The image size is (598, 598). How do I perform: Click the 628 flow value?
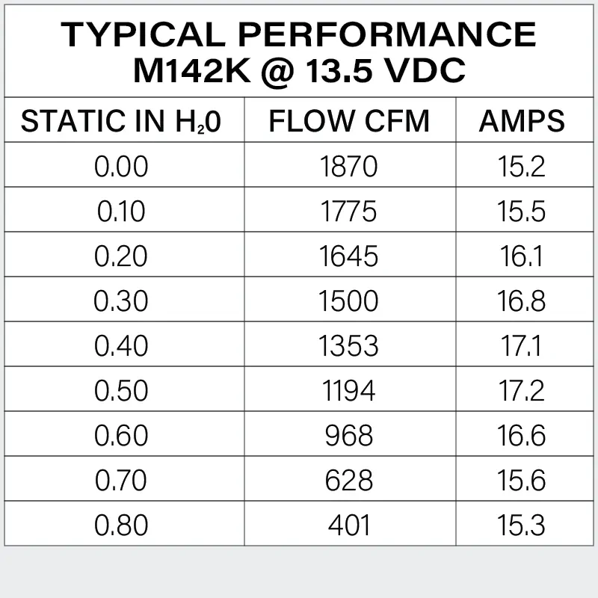pyautogui.click(x=349, y=480)
